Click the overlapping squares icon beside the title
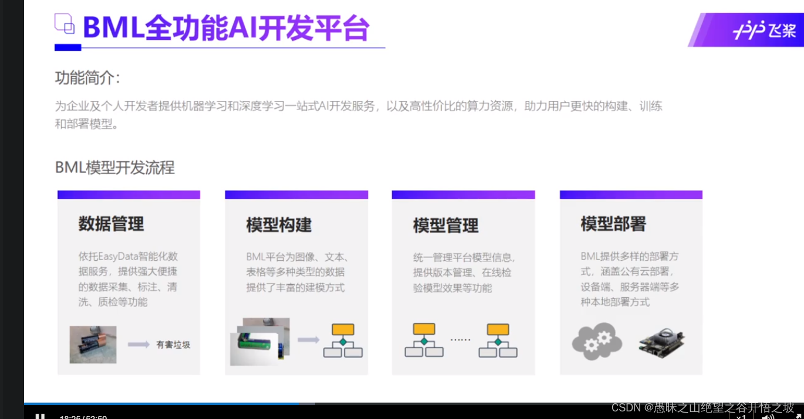Image resolution: width=804 pixels, height=419 pixels. (x=65, y=23)
